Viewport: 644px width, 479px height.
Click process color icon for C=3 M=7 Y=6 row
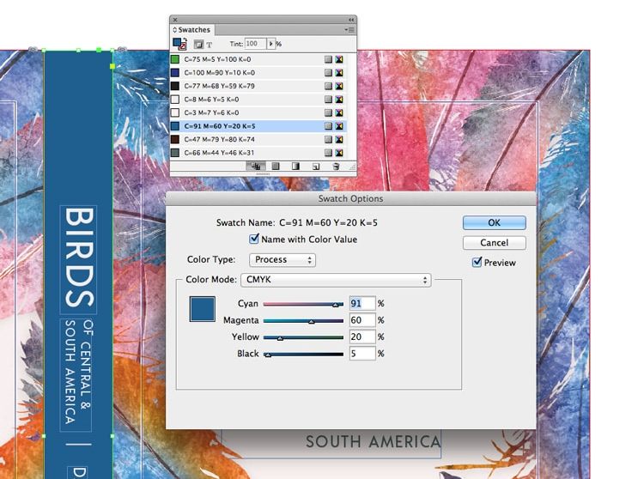coord(328,112)
